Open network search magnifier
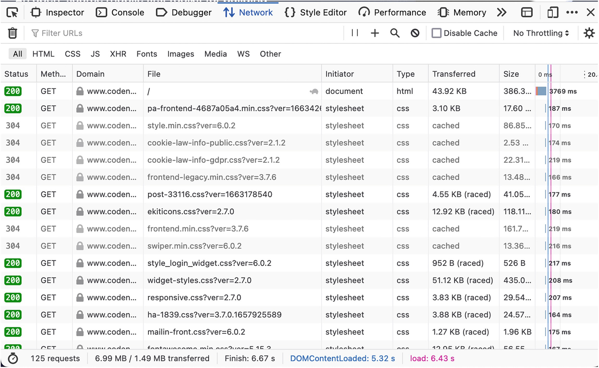 pyautogui.click(x=395, y=33)
